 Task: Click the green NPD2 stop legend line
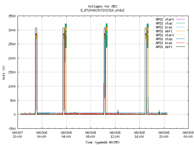pyautogui.click(x=181, y=23)
